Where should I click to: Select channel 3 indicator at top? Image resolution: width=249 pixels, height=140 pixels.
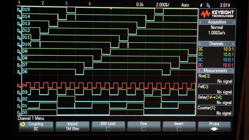coord(67,3)
